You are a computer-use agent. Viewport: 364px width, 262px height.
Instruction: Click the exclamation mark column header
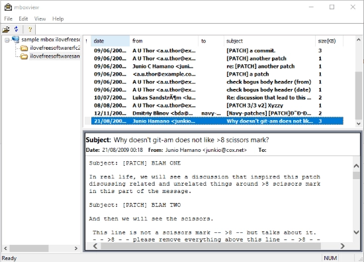point(87,41)
